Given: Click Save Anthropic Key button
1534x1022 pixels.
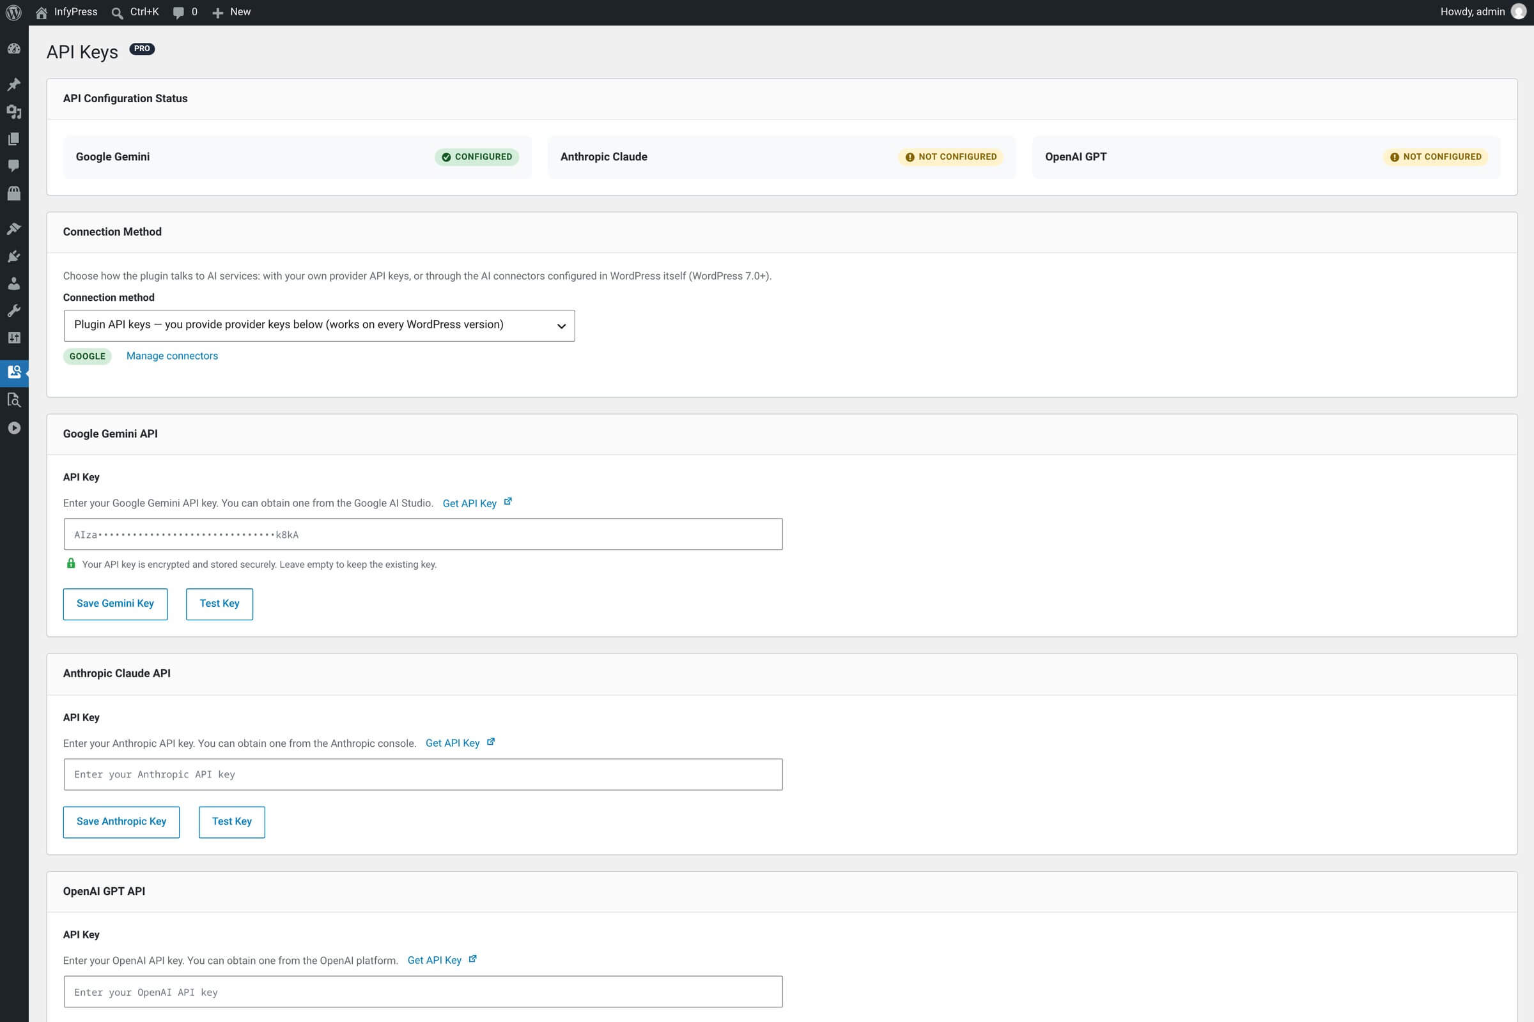Looking at the screenshot, I should pos(121,822).
